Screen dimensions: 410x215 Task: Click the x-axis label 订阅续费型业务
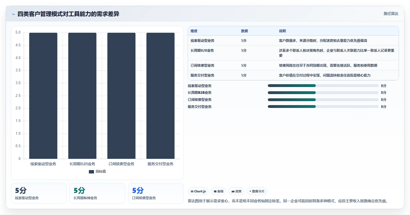tap(121, 164)
